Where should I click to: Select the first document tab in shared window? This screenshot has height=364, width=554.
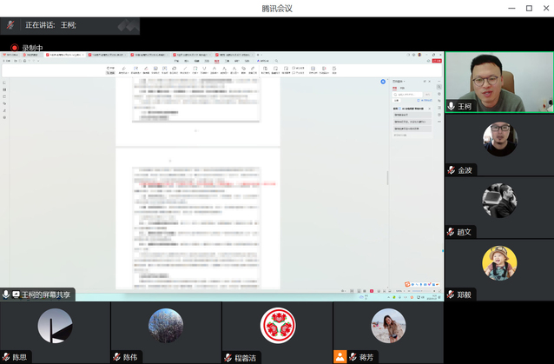click(12, 55)
